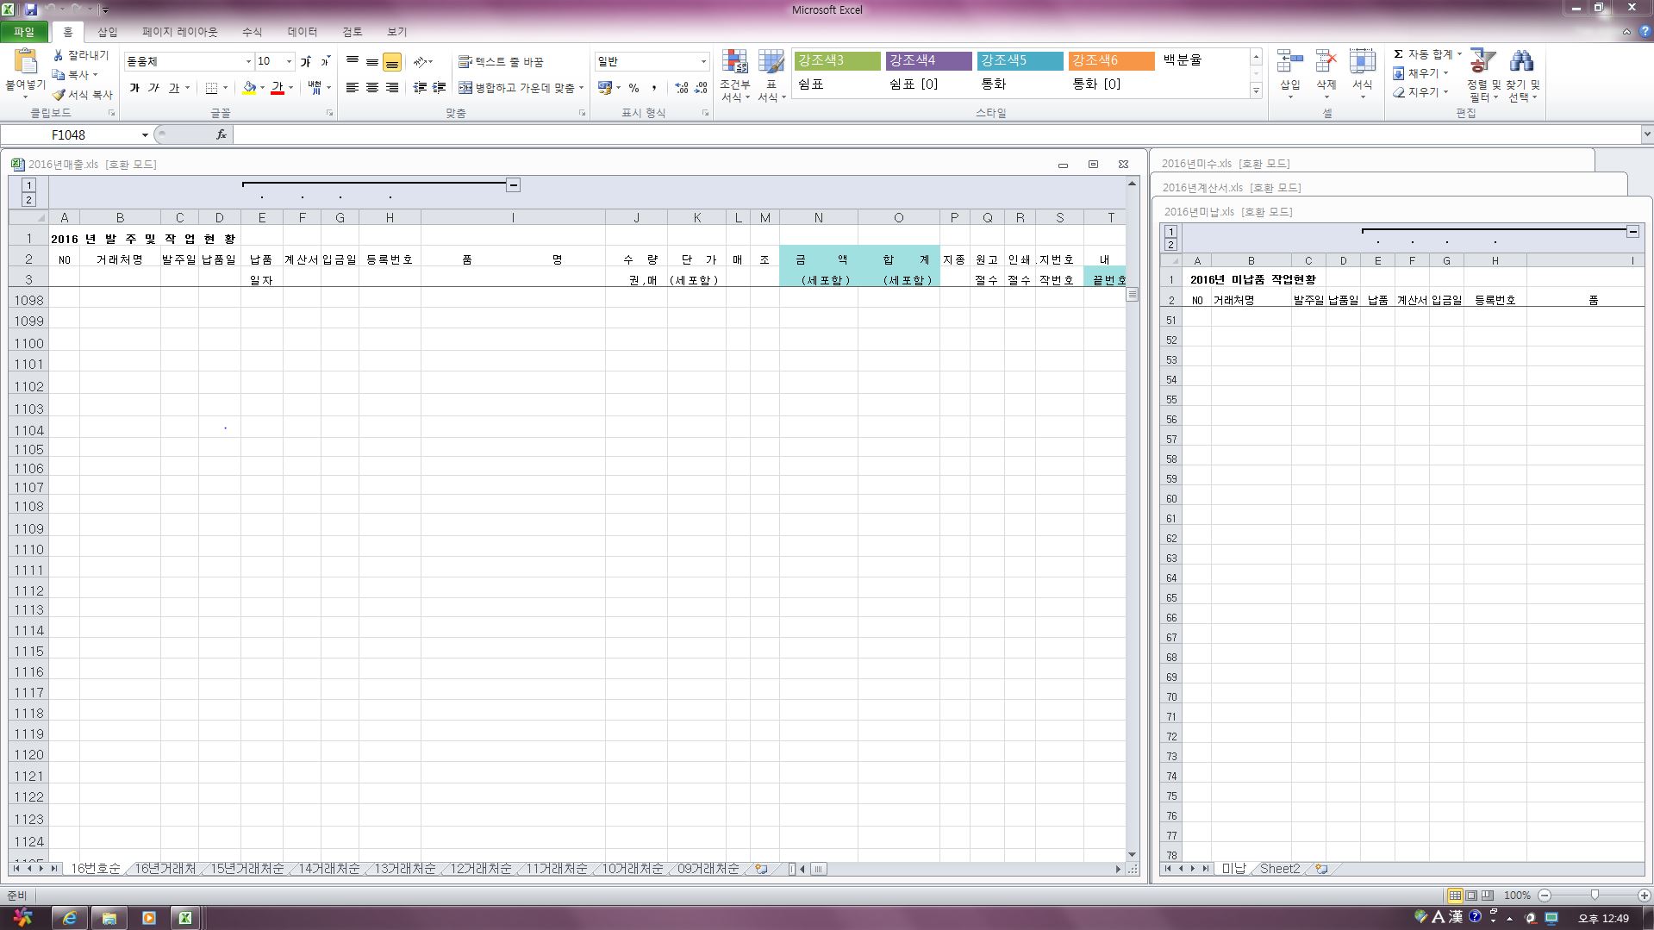
Task: Toggle center text alignment button
Action: [x=371, y=88]
